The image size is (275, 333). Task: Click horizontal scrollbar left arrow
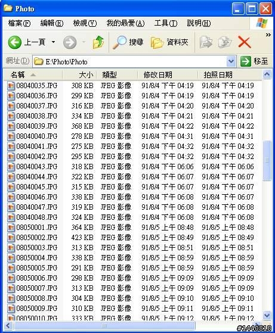[x=8, y=326]
